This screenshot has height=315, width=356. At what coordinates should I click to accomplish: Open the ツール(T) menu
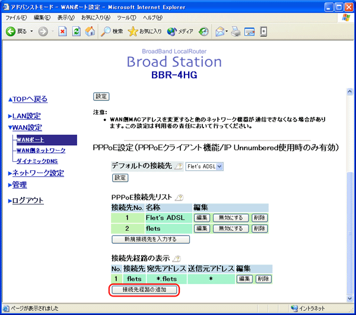(126, 18)
